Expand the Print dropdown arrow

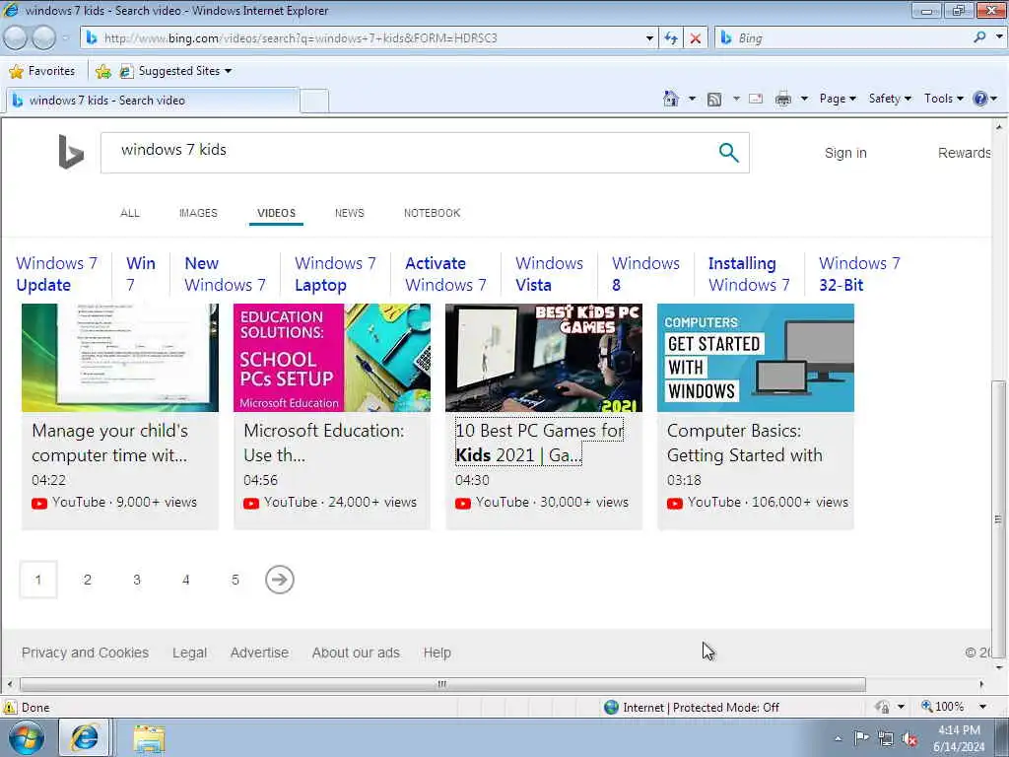[x=804, y=99]
